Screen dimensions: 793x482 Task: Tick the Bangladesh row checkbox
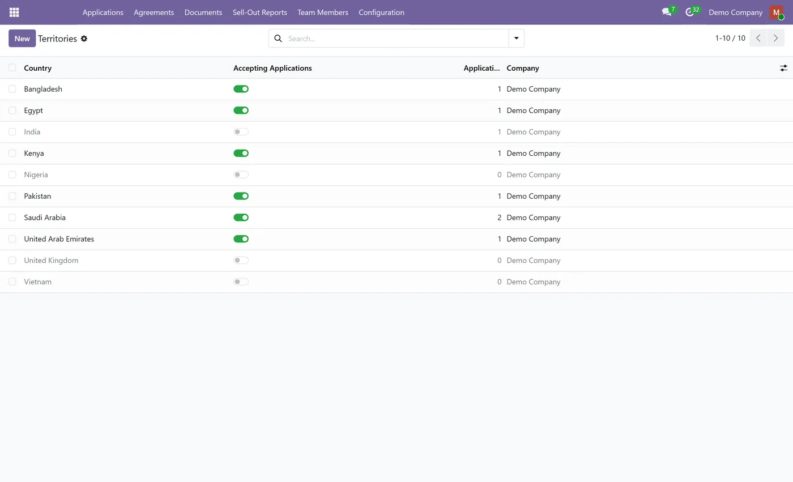click(x=12, y=89)
